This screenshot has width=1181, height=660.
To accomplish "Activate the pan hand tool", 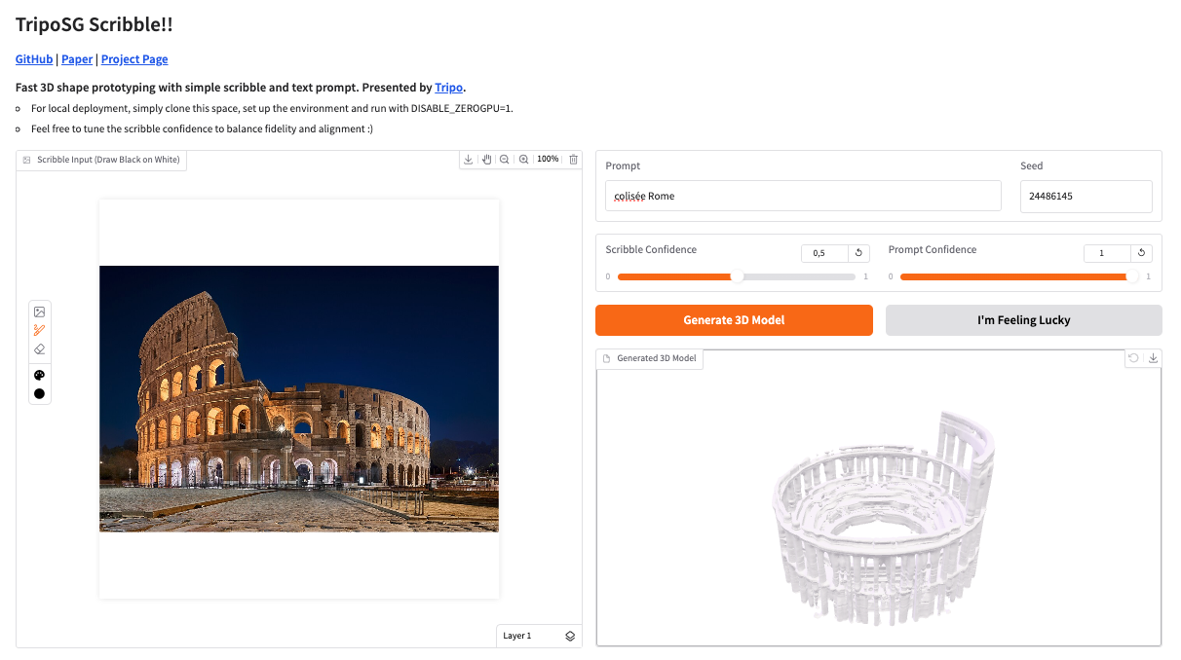I will (x=487, y=159).
